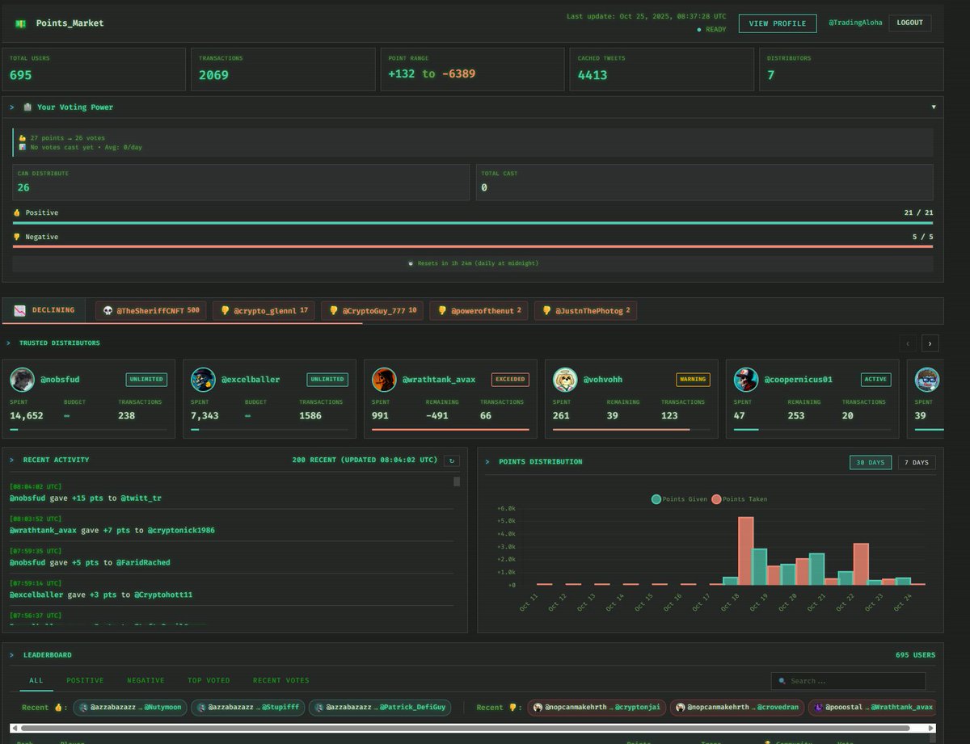
Task: Open @excelballer distributor avatar
Action: (x=203, y=380)
